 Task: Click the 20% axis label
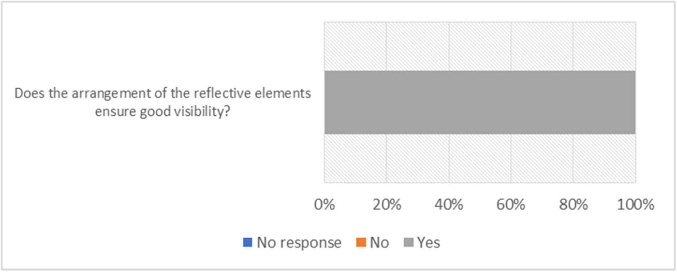(x=386, y=204)
